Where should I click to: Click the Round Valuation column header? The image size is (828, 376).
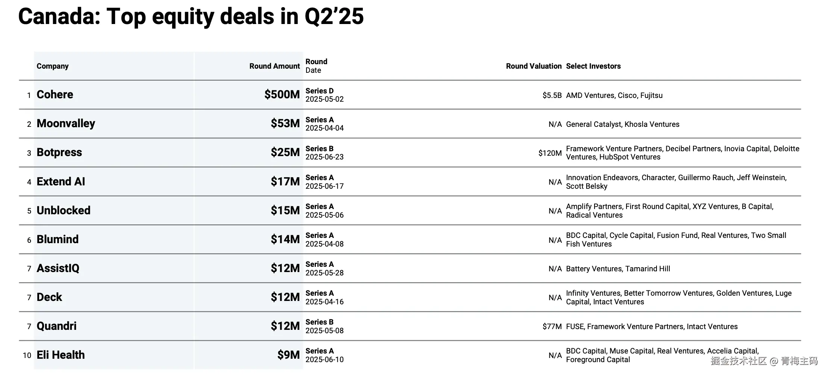(534, 66)
